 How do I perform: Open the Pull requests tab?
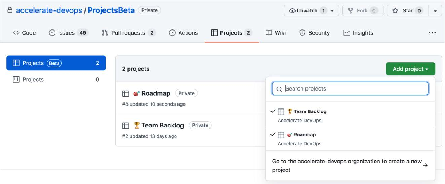coord(129,33)
